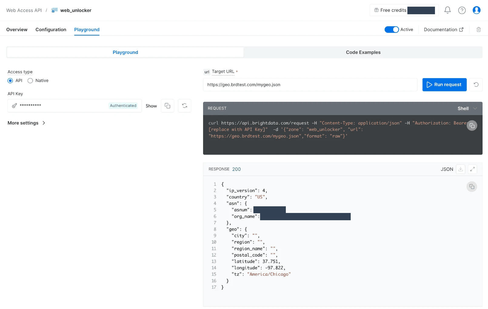488x309 pixels.
Task: Click the API Key input field
Action: coord(75,106)
